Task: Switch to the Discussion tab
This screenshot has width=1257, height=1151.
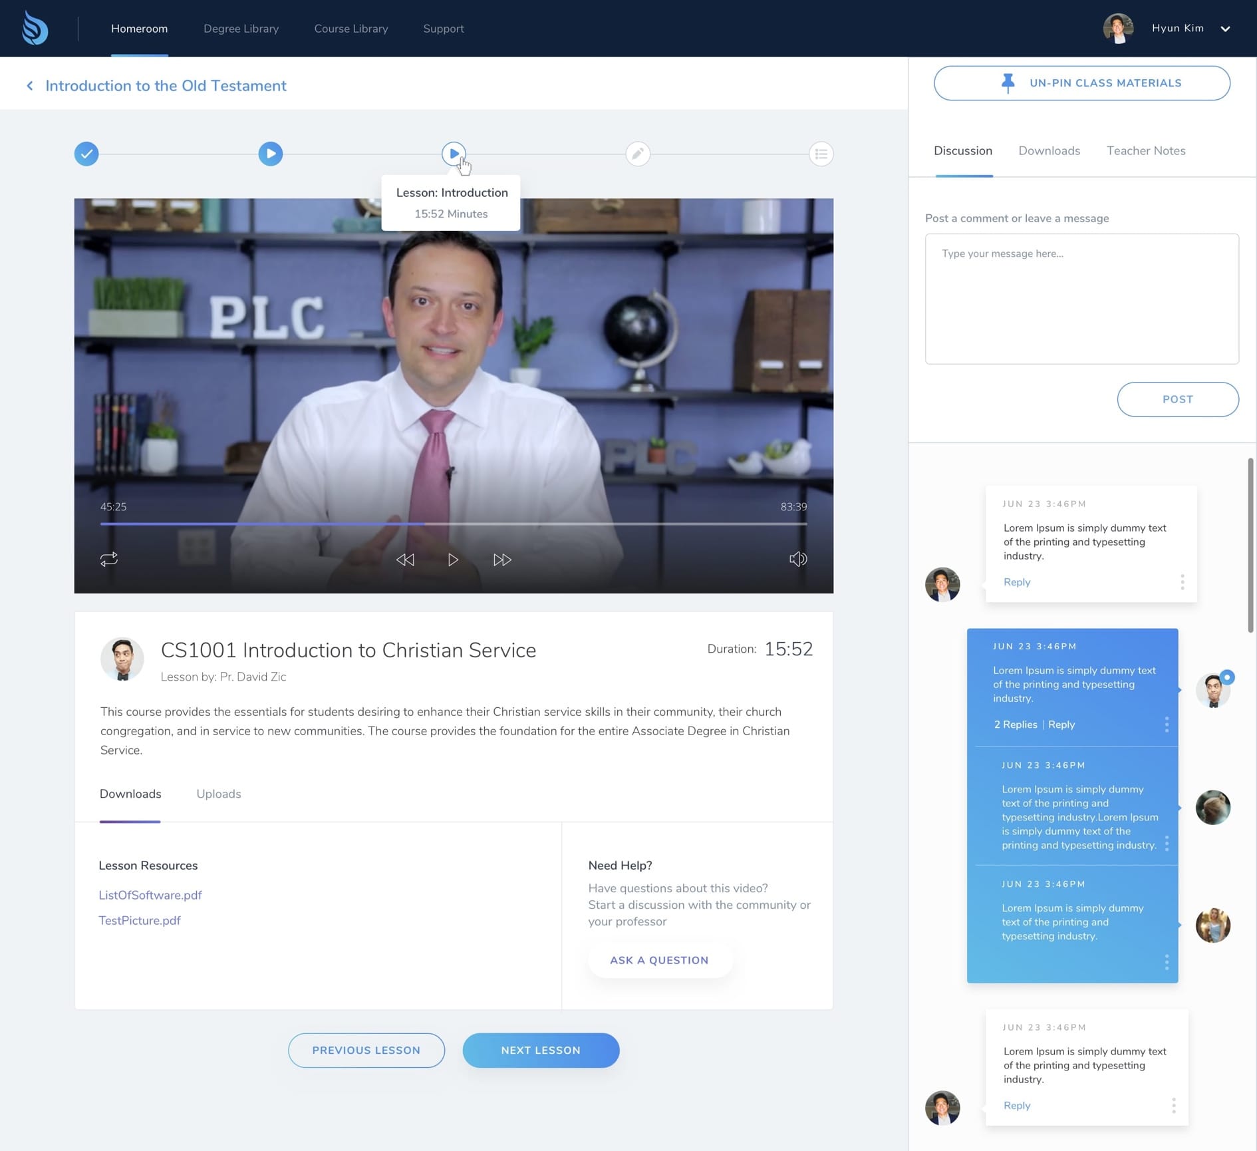Action: click(x=962, y=150)
